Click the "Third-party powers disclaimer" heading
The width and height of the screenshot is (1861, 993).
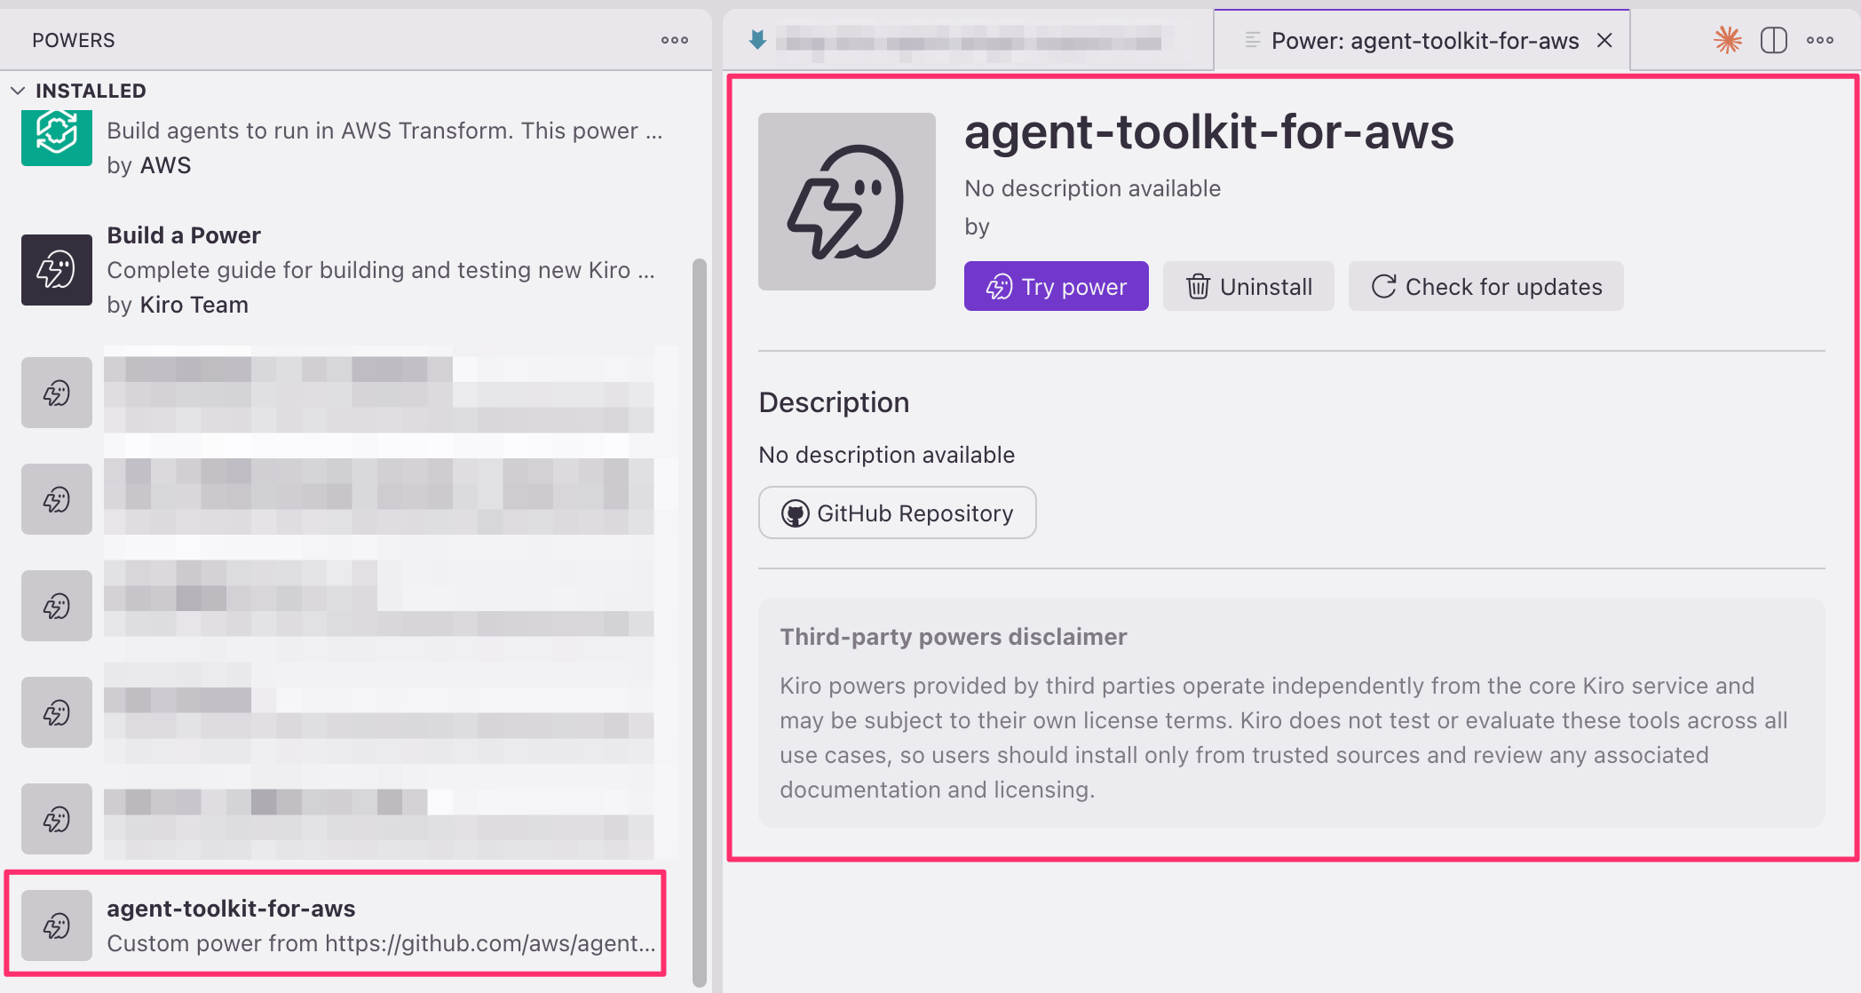coord(954,637)
